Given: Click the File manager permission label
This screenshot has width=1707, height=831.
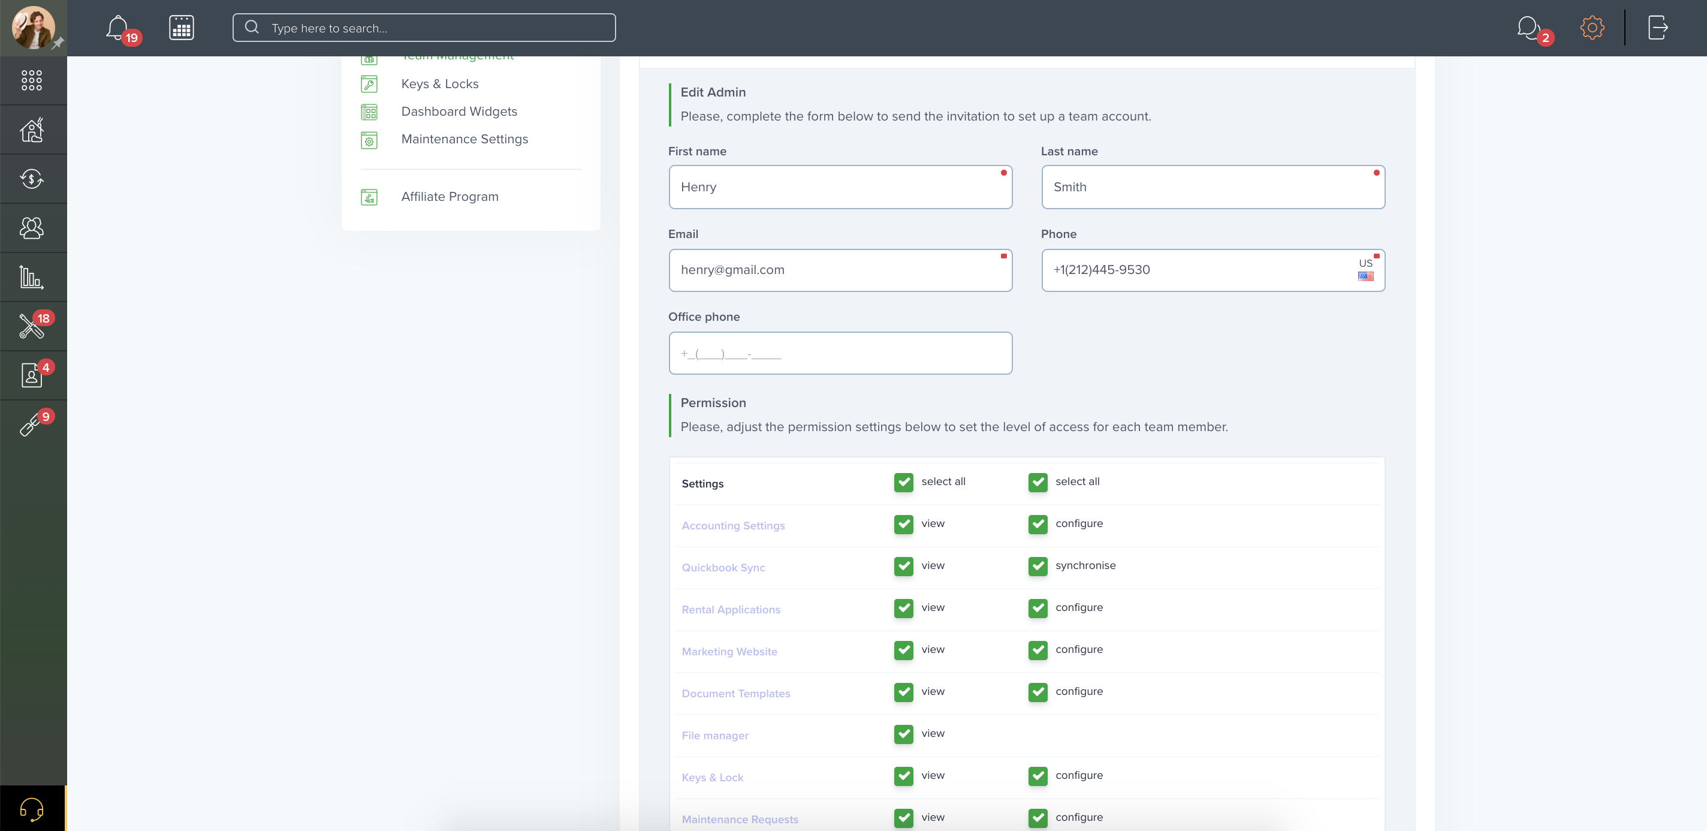Looking at the screenshot, I should tap(715, 736).
